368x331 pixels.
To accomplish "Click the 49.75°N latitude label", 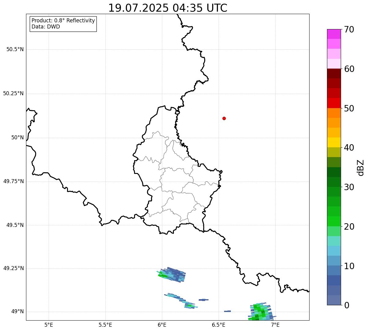I will point(13,181).
